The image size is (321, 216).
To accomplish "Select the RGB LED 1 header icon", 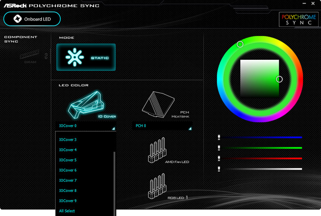I will tap(157, 186).
